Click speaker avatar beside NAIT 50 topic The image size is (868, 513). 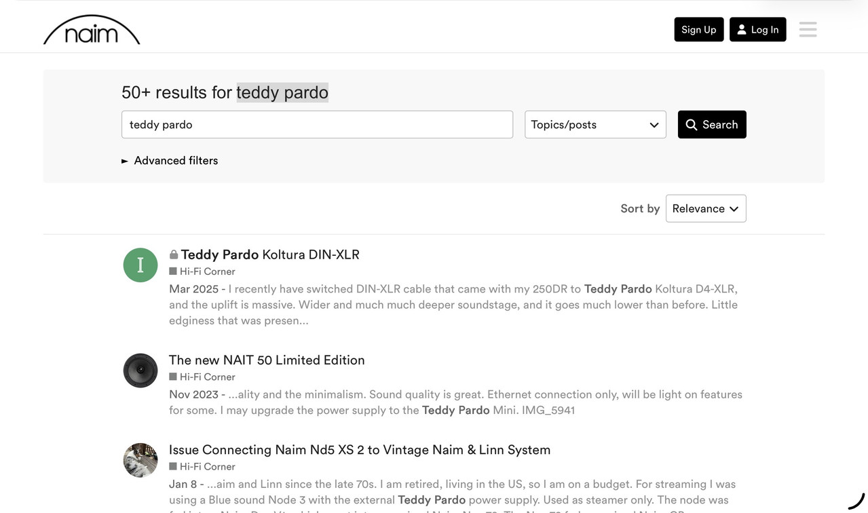tap(140, 370)
